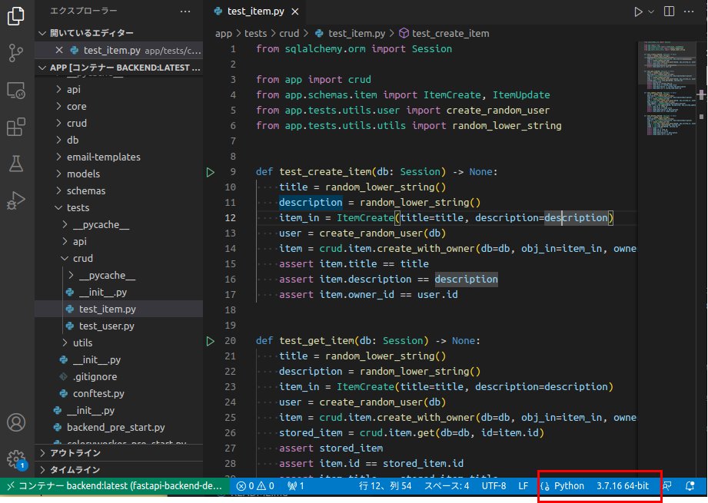This screenshot has height=503, width=708.
Task: Expand the utils folder in tests
Action: [x=119, y=343]
